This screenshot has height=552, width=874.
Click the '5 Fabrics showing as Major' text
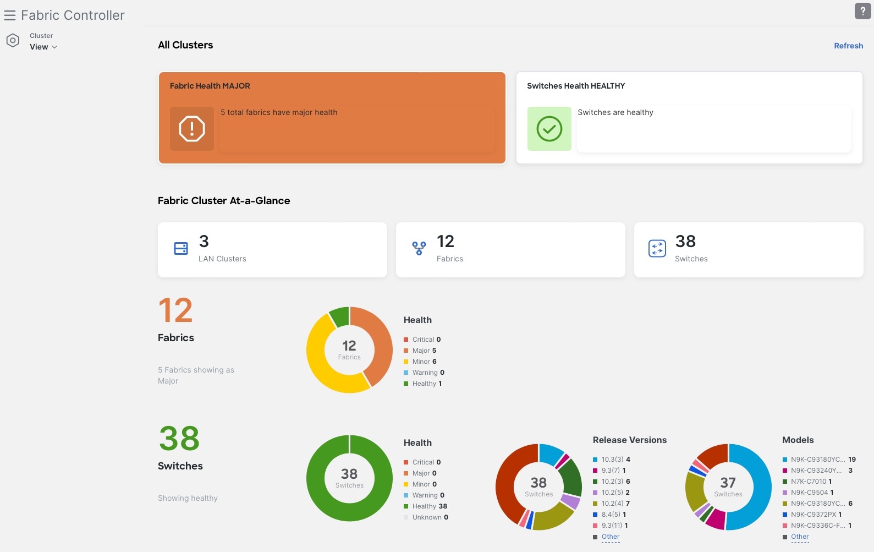[196, 375]
